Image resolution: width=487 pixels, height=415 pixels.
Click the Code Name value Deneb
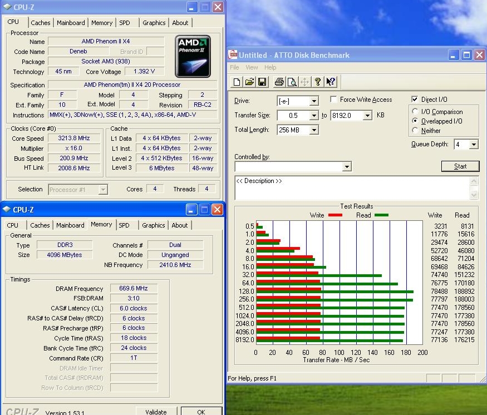click(x=78, y=51)
